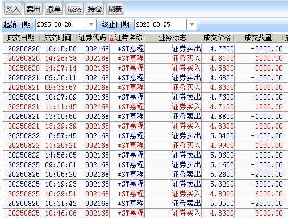Viewport: 288px width, 219px height.
Task: Sort by 成交时间 column header
Action: [x=58, y=38]
